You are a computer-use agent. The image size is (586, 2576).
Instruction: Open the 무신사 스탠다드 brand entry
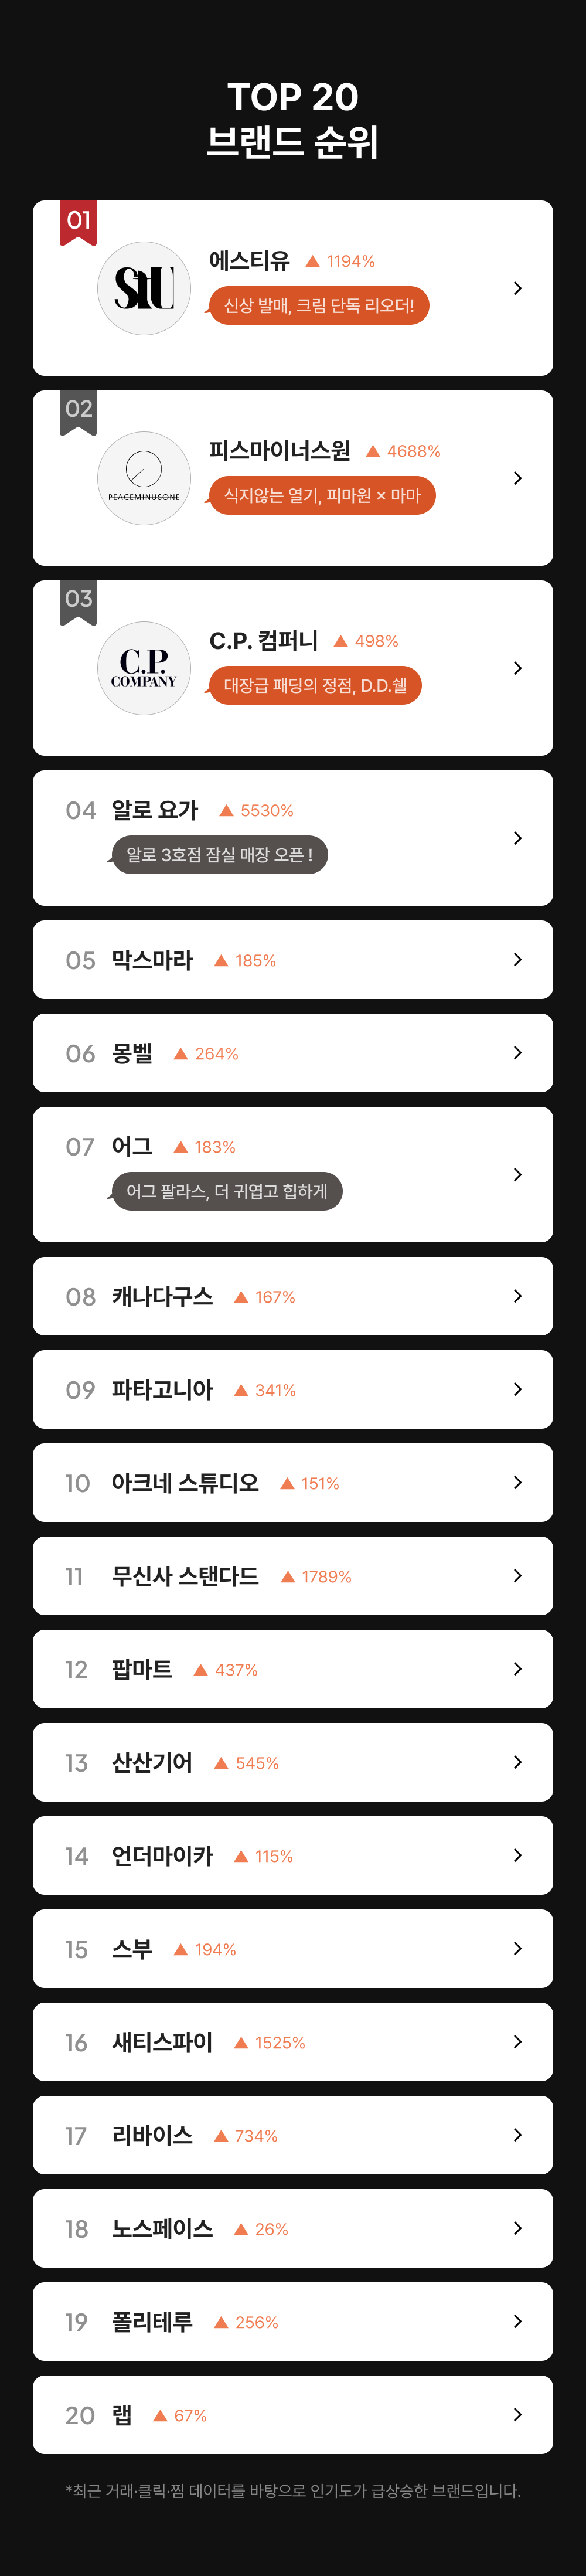click(185, 1576)
